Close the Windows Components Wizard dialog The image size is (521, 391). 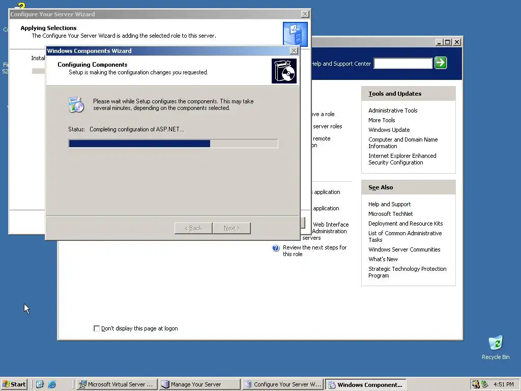coord(294,51)
